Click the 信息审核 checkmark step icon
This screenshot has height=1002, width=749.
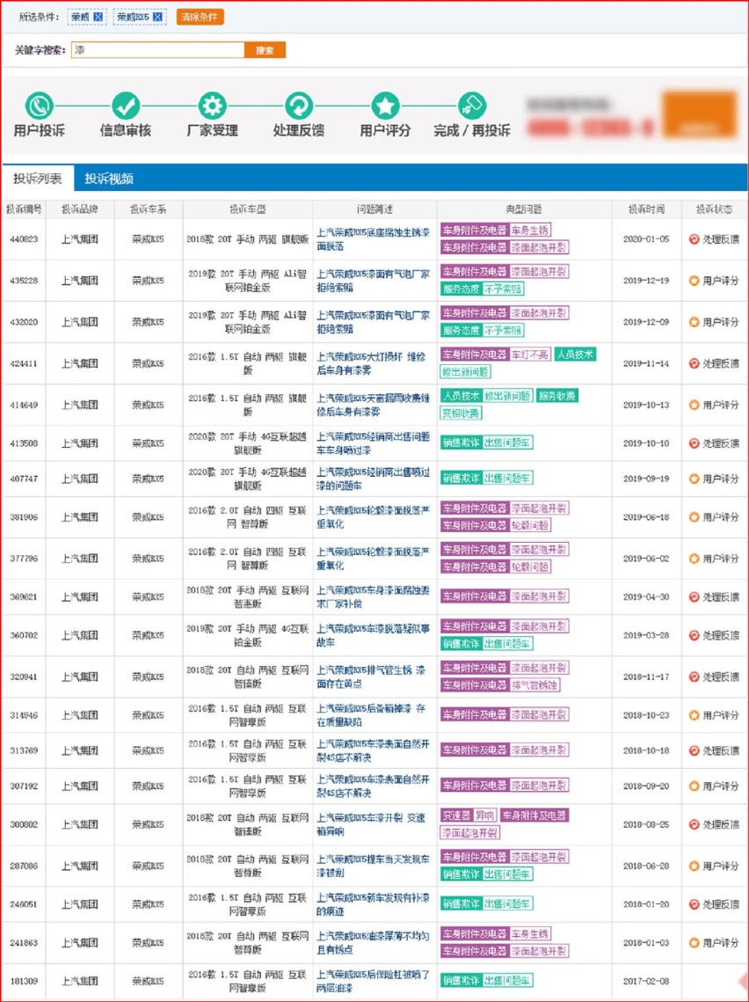[x=126, y=106]
